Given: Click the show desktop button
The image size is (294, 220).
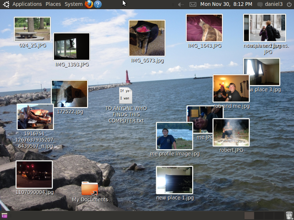Looking at the screenshot, I should pos(4,216).
